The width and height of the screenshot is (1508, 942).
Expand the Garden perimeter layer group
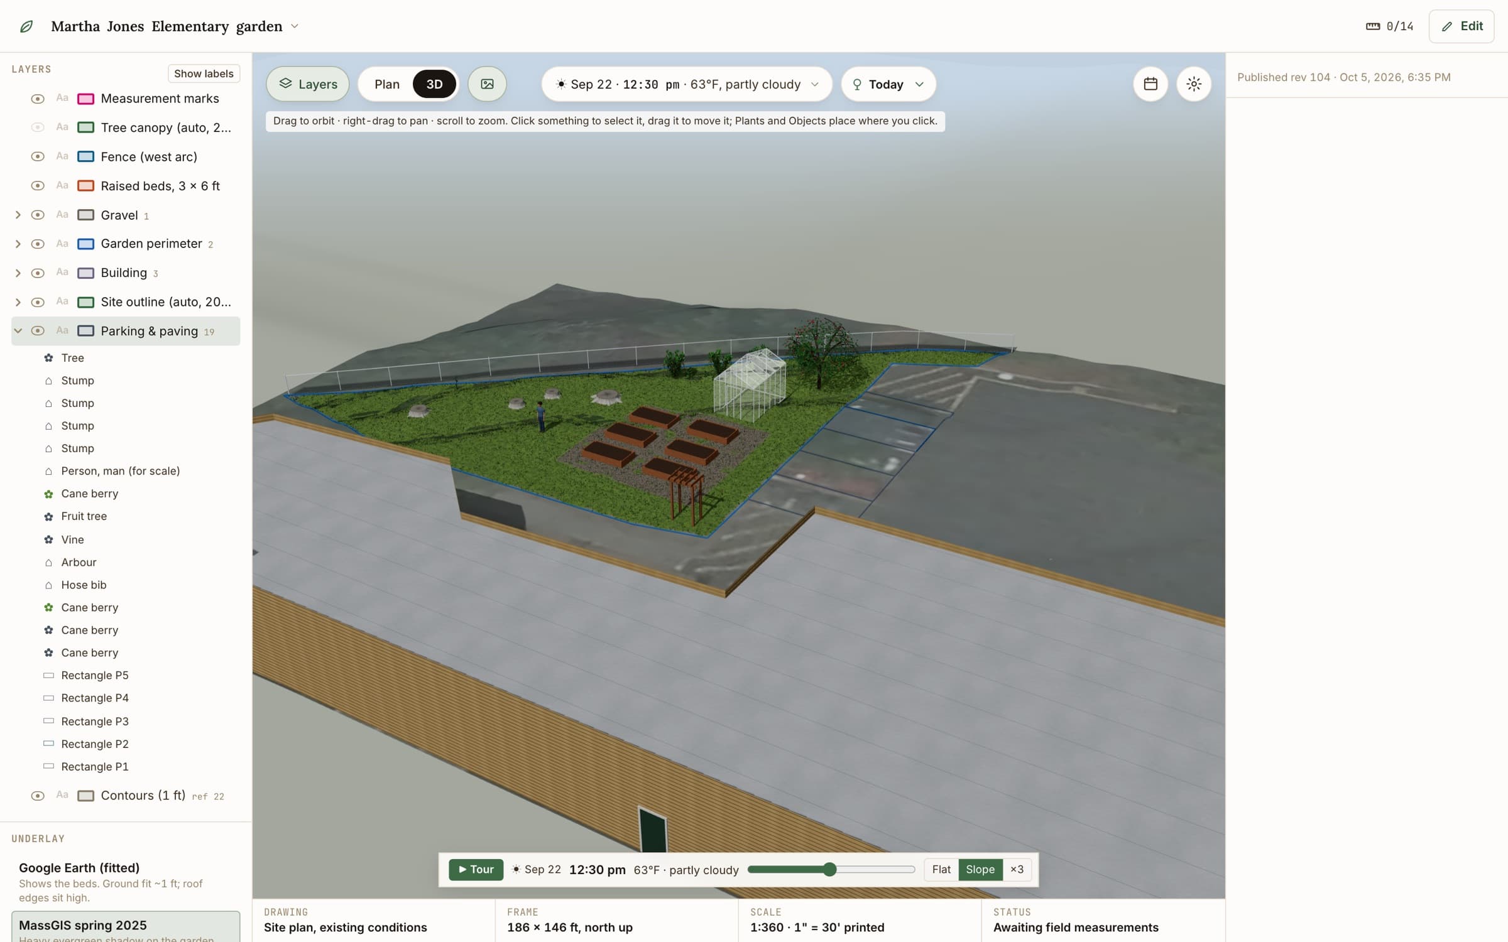(x=18, y=244)
